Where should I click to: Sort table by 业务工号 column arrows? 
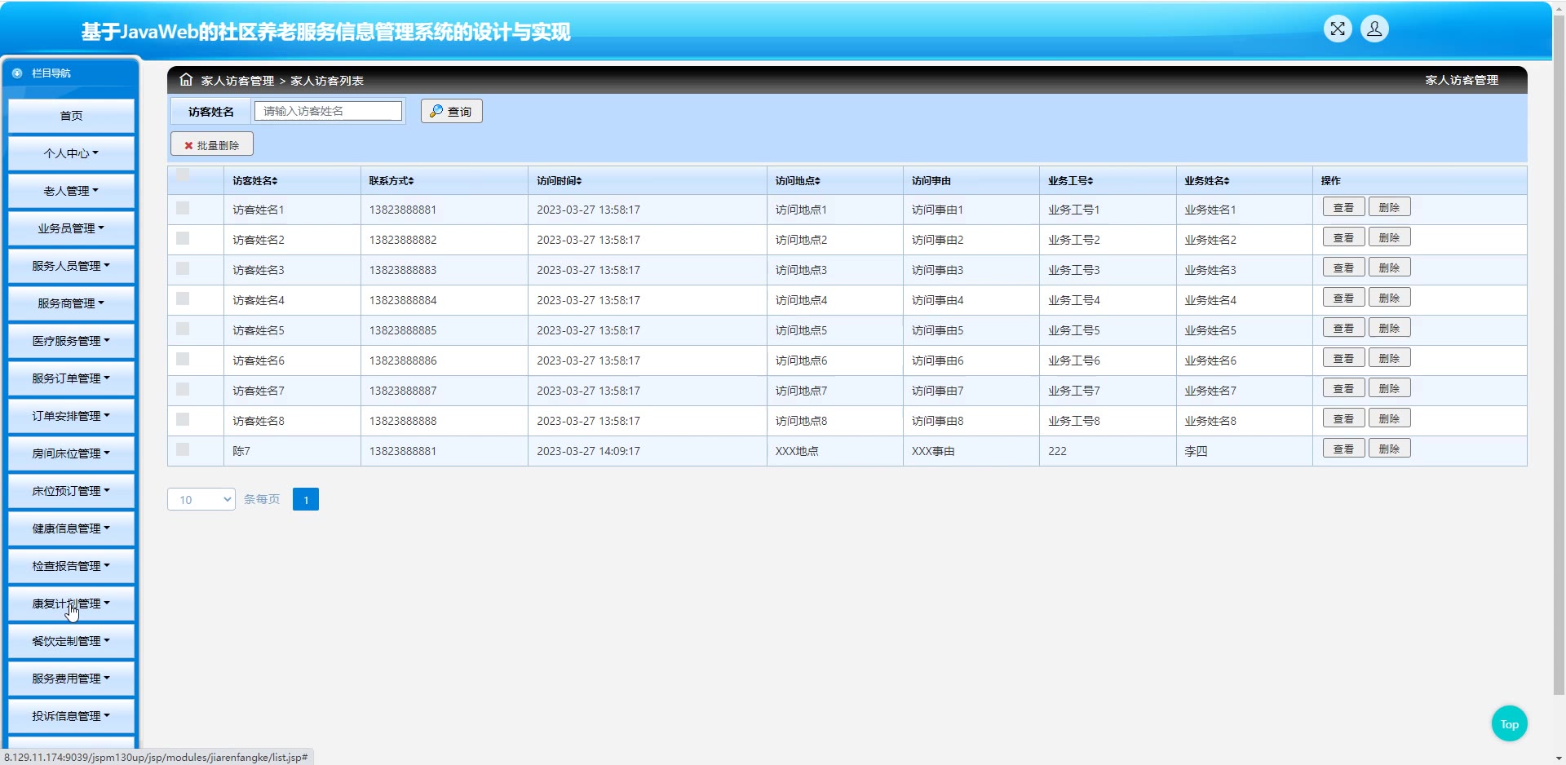(x=1090, y=181)
